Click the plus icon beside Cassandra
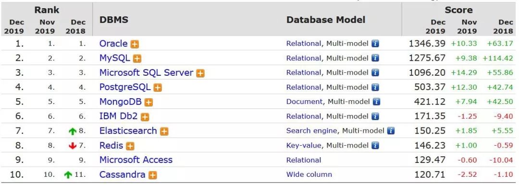Viewport: 519px width, 185px height. click(153, 175)
